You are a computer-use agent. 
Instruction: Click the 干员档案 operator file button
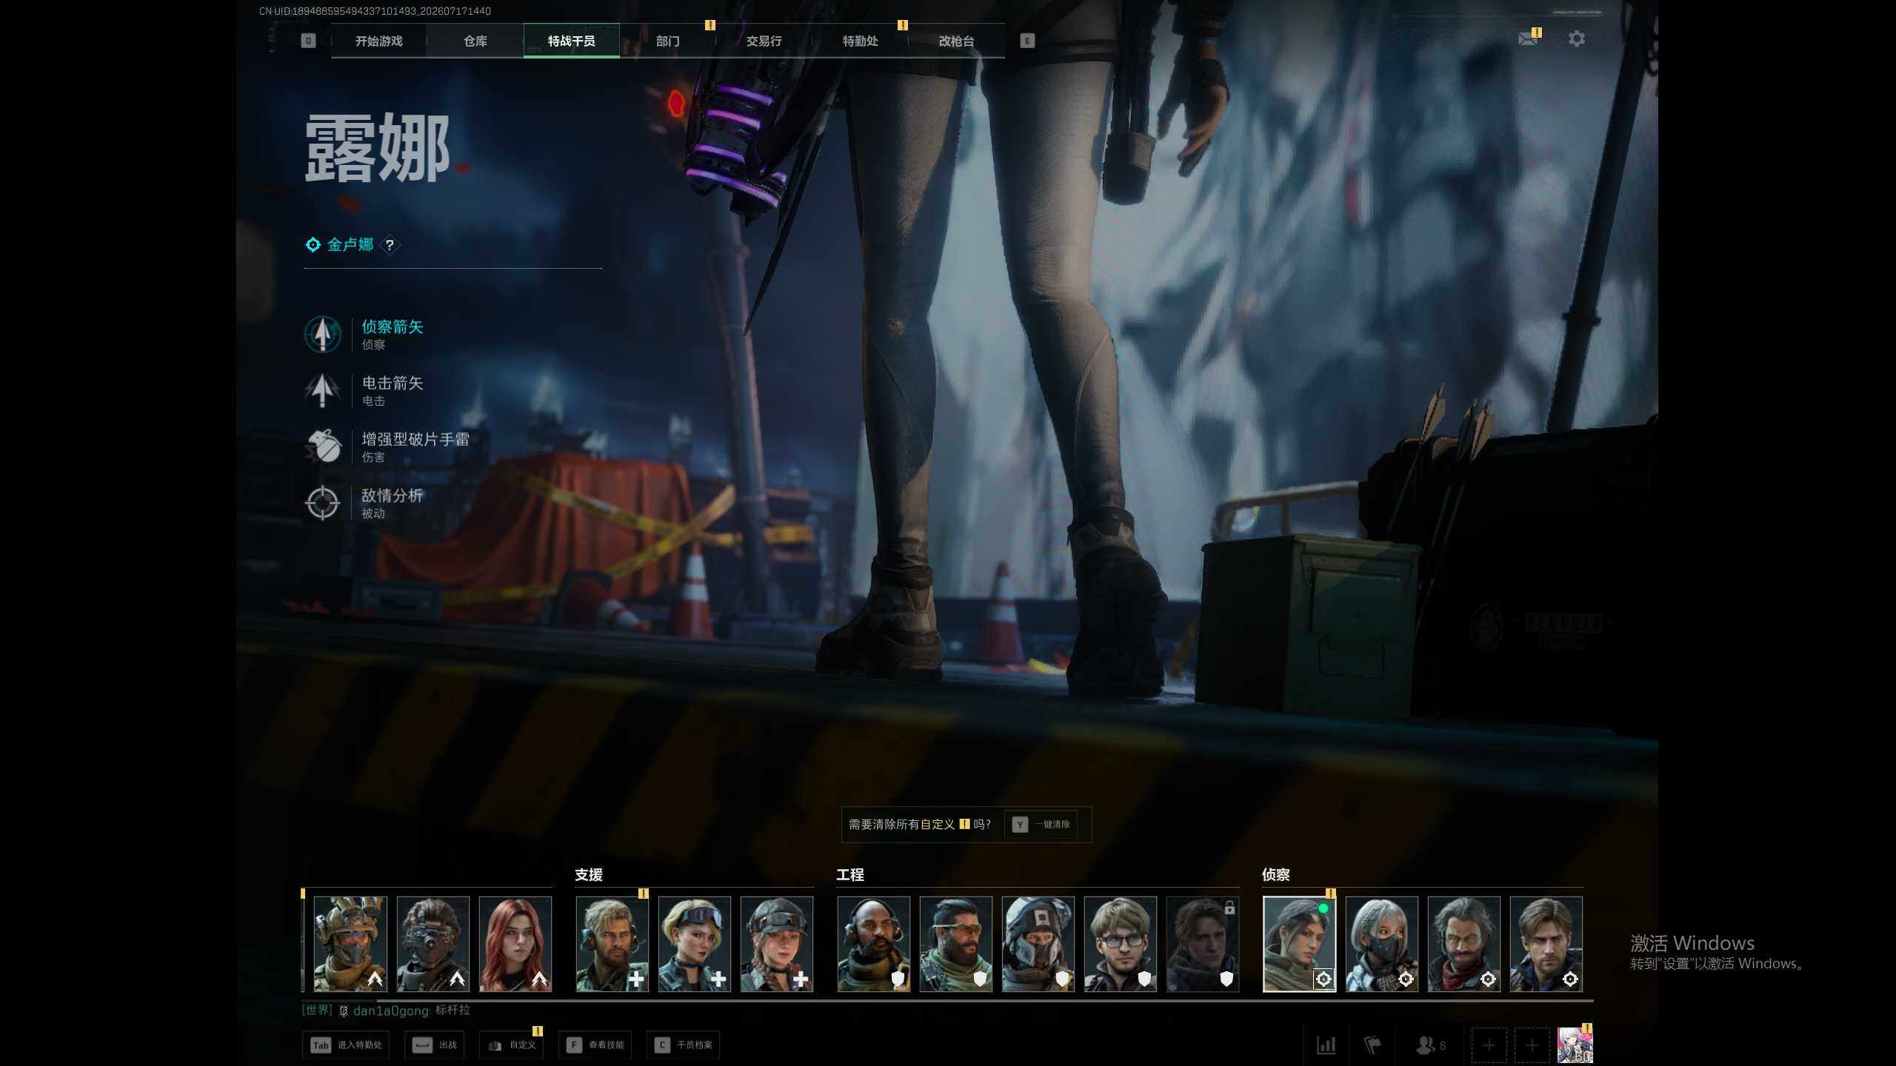click(683, 1045)
